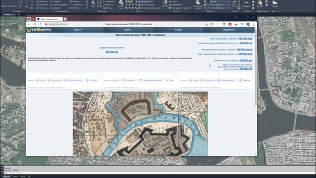
Task: Choose the Растянуть stretch tool
Action: click(41, 8)
